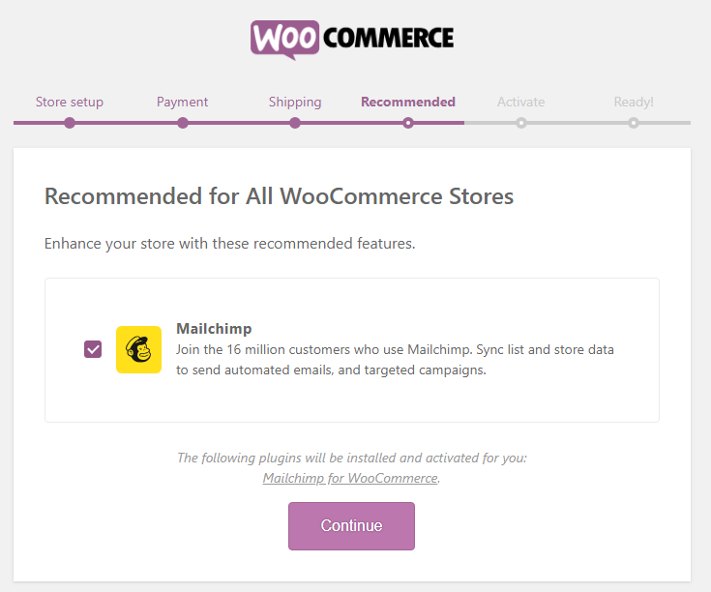The image size is (711, 592).
Task: Click the Payment progress dot
Action: click(182, 123)
